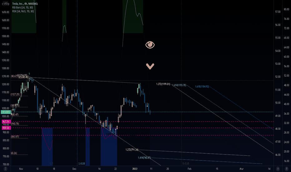Click the pink 928.58 price label
This screenshot has width=291, height=172.
[6, 128]
